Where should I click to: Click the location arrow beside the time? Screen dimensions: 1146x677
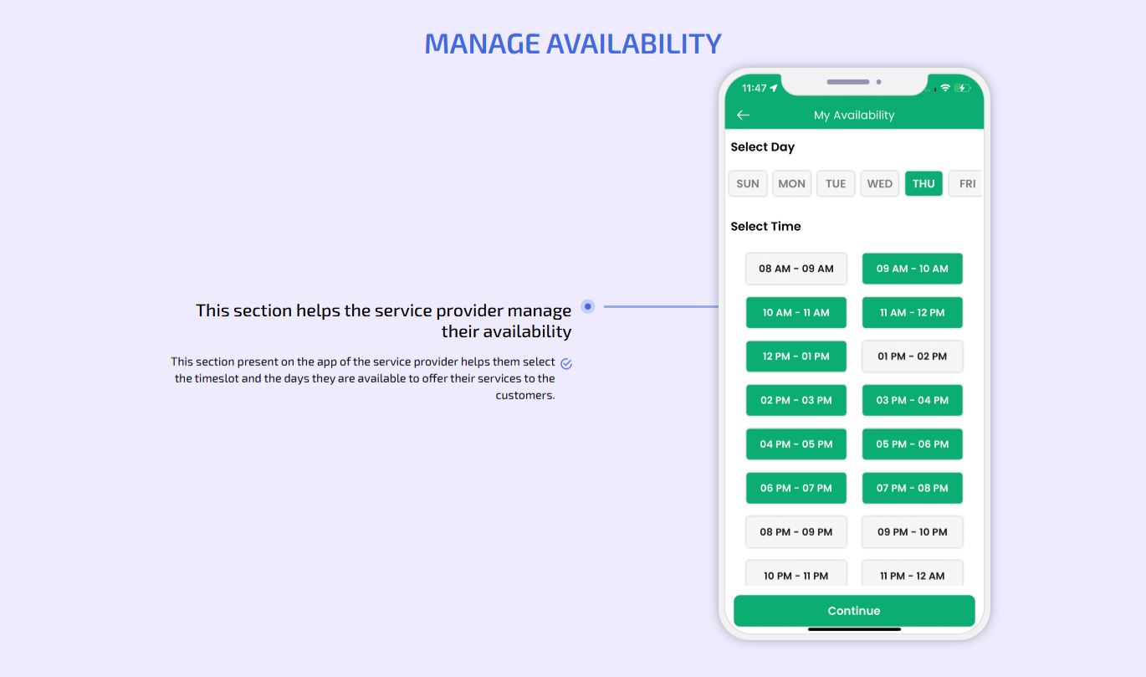click(774, 88)
